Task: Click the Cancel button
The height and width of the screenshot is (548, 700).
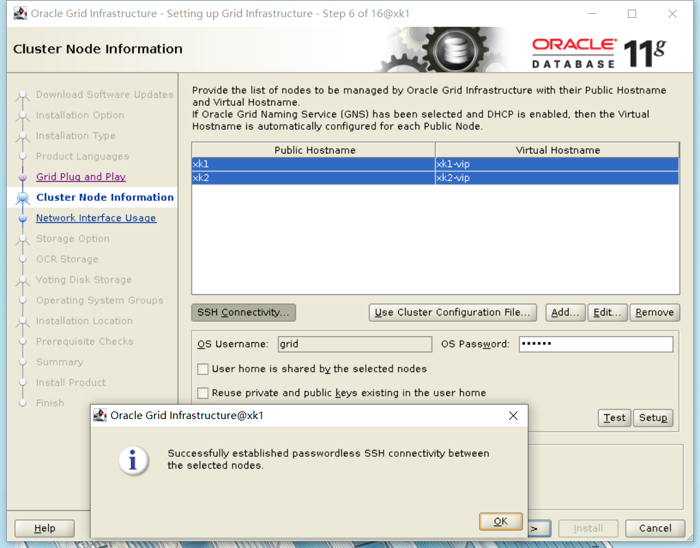Action: coord(655,528)
